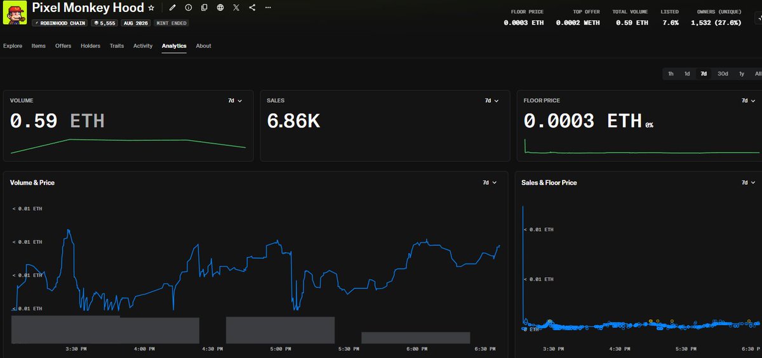Click the Sales & Floor Price chart title
Screen dimensions: 762x358
click(549, 182)
